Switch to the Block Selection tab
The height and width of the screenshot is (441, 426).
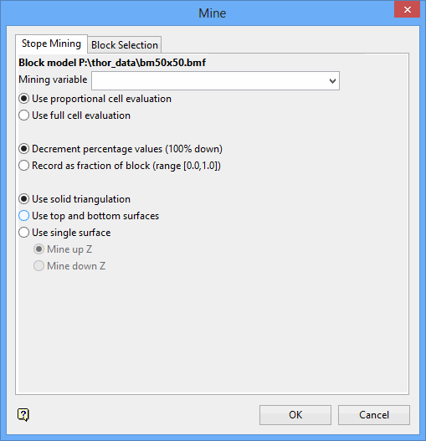click(x=125, y=45)
